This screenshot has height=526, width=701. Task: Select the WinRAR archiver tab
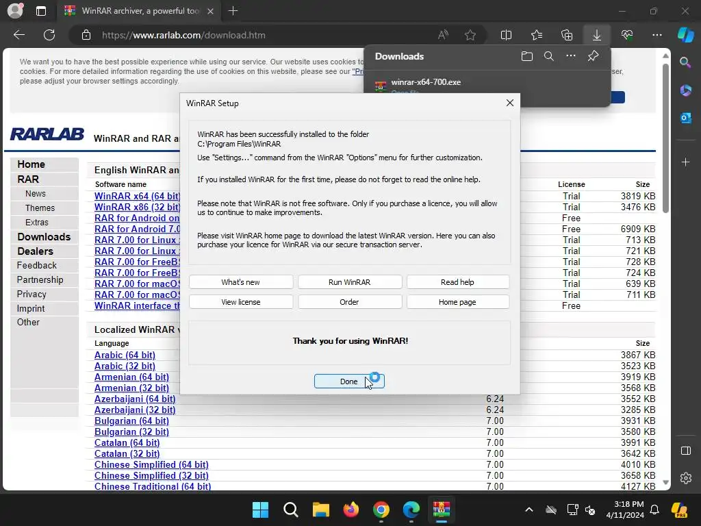point(138,11)
